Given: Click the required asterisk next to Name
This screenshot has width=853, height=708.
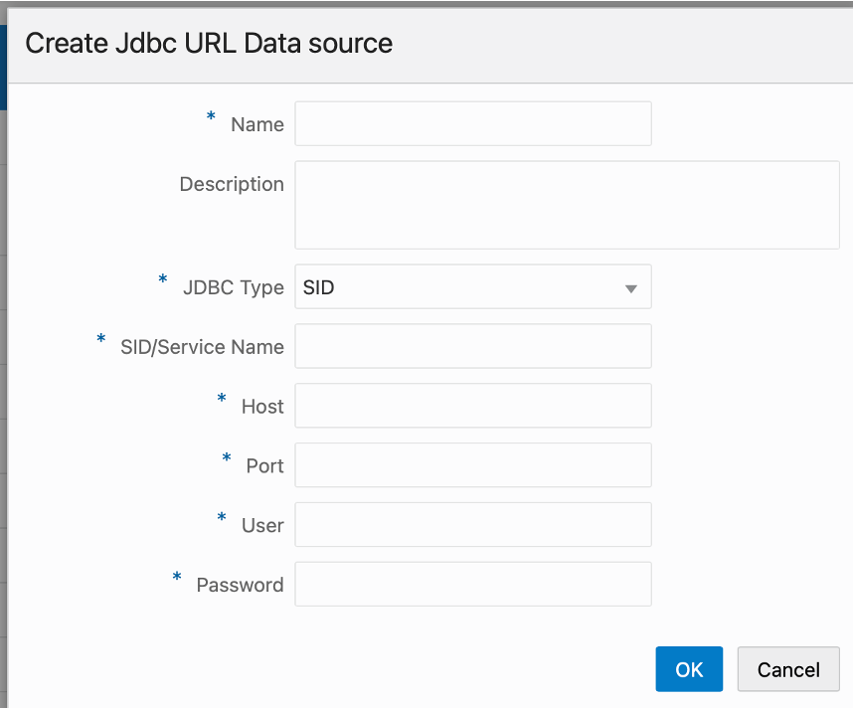Looking at the screenshot, I should click(x=210, y=117).
